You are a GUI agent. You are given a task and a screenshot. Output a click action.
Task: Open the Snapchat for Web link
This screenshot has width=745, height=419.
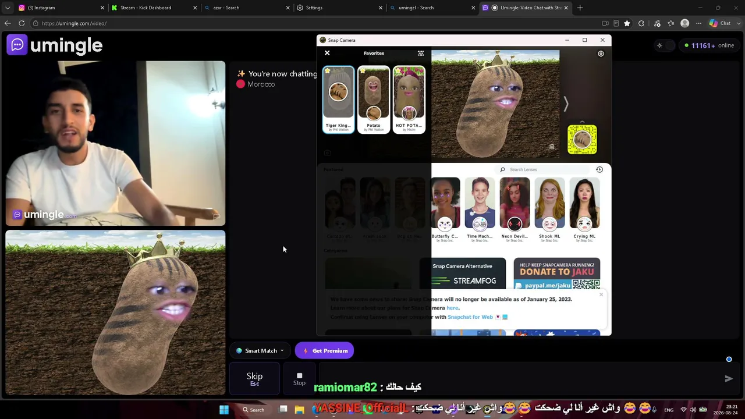click(470, 317)
